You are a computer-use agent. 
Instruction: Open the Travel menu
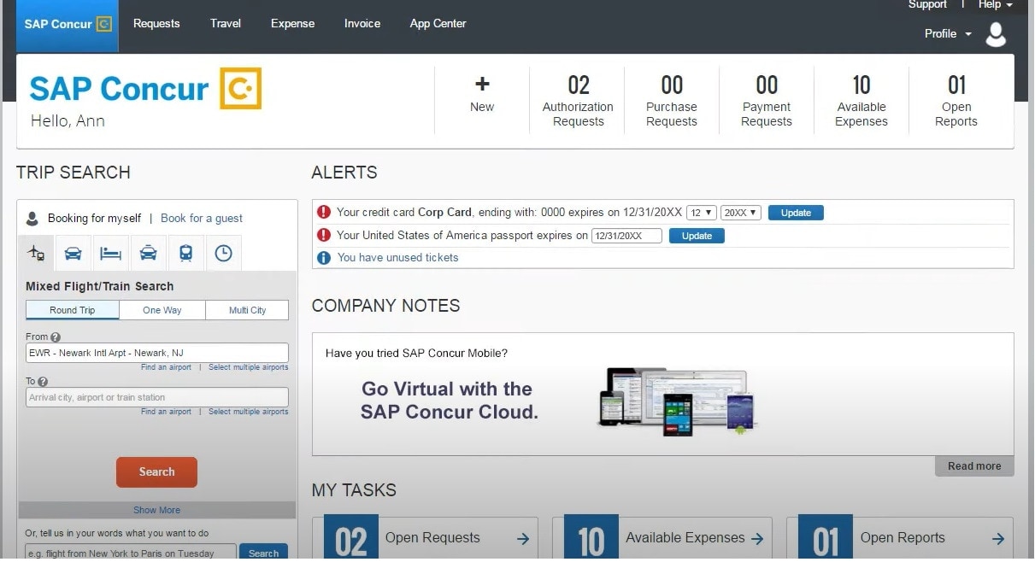226,24
